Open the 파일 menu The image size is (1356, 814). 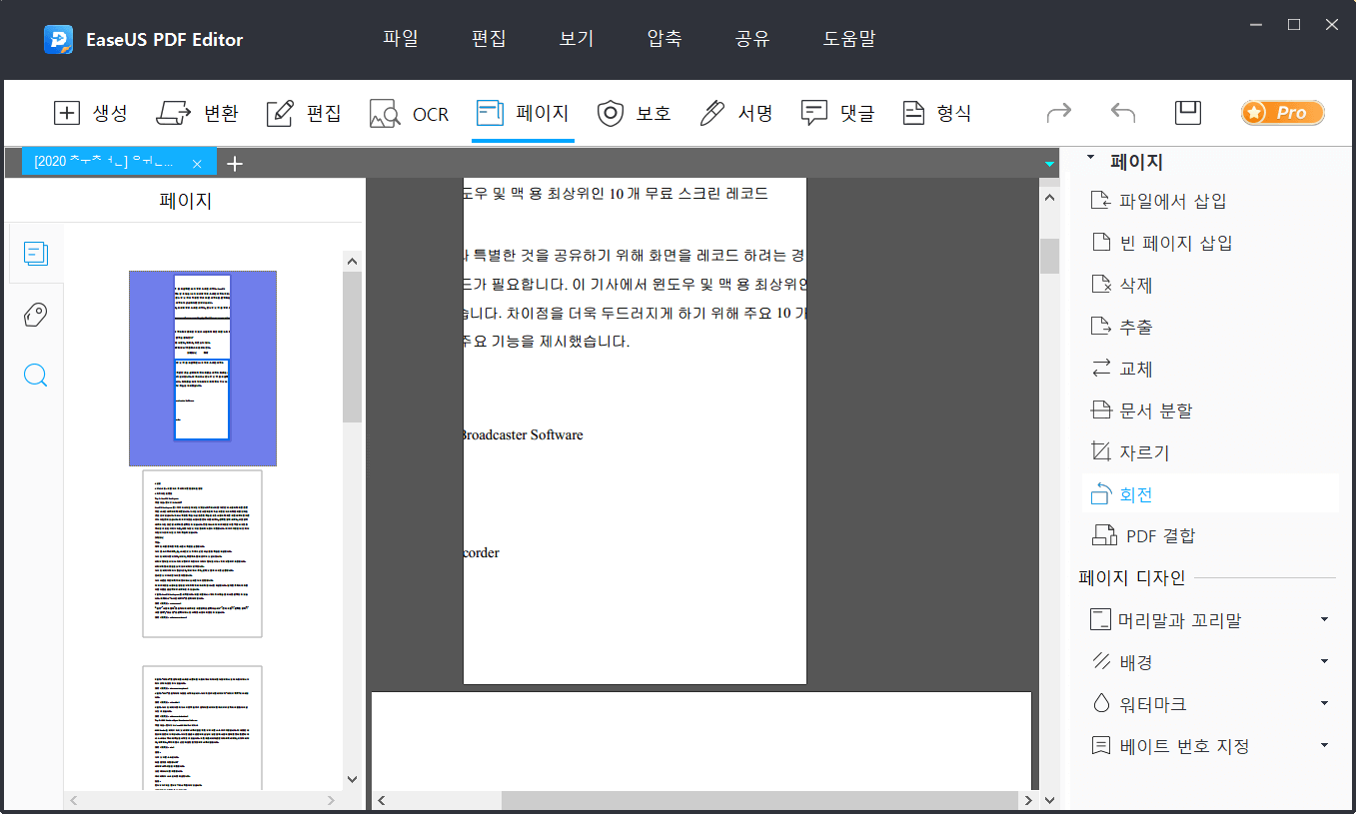point(400,38)
